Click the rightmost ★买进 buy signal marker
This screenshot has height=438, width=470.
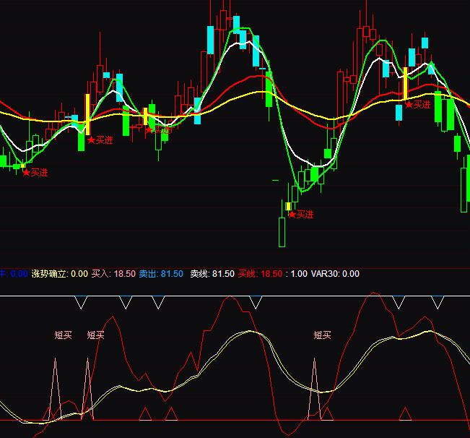(409, 105)
